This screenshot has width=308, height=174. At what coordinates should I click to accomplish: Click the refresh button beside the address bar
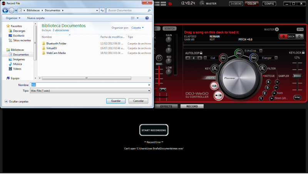[x=102, y=10]
